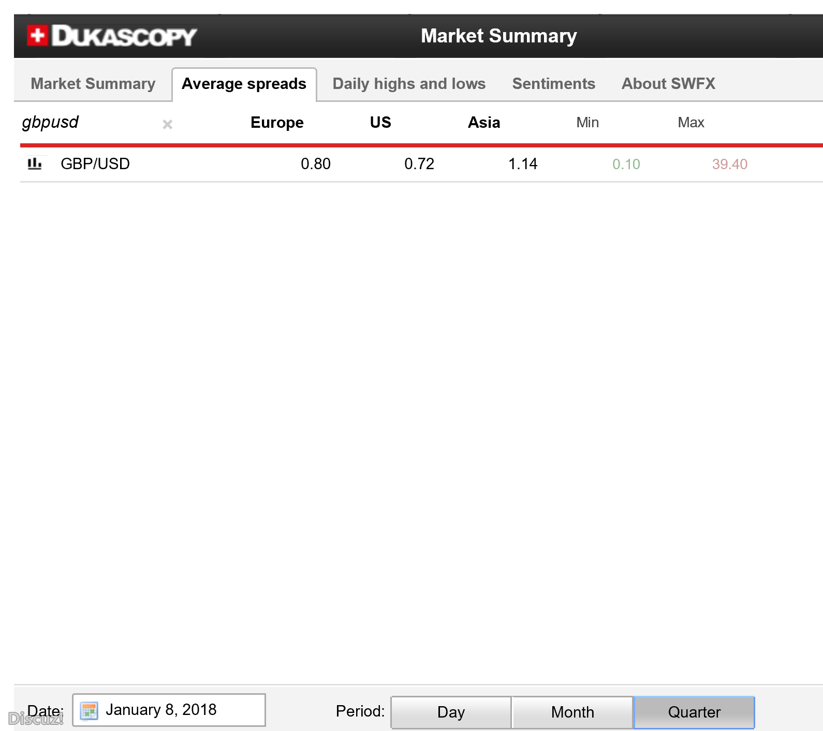Select the Quarter period button
Image resolution: width=823 pixels, height=731 pixels.
(694, 712)
